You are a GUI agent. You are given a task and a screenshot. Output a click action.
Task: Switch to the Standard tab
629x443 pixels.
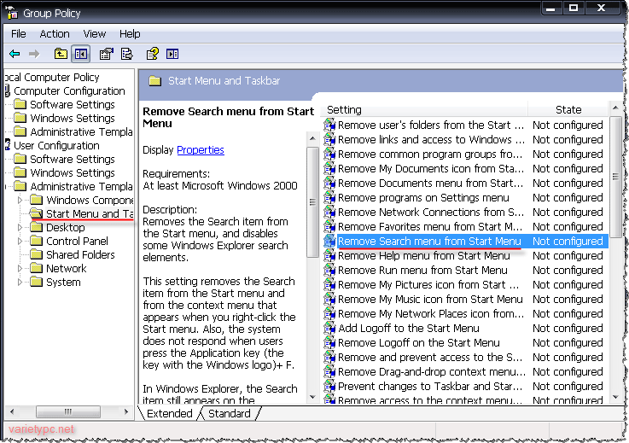click(x=230, y=414)
